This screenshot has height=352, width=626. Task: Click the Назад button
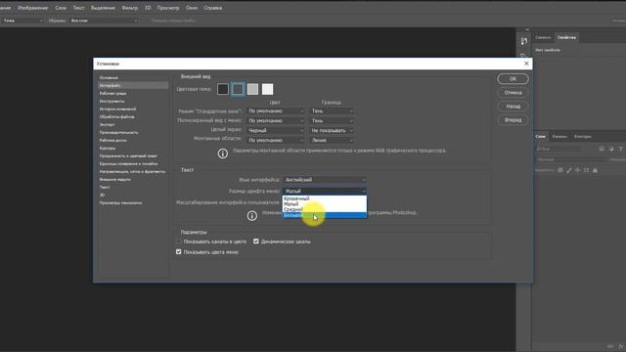pos(513,107)
